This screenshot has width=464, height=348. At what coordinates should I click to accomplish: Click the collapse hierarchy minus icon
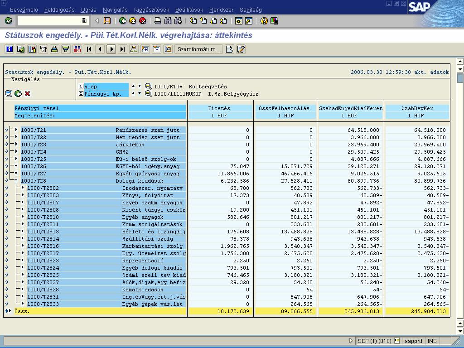[156, 49]
